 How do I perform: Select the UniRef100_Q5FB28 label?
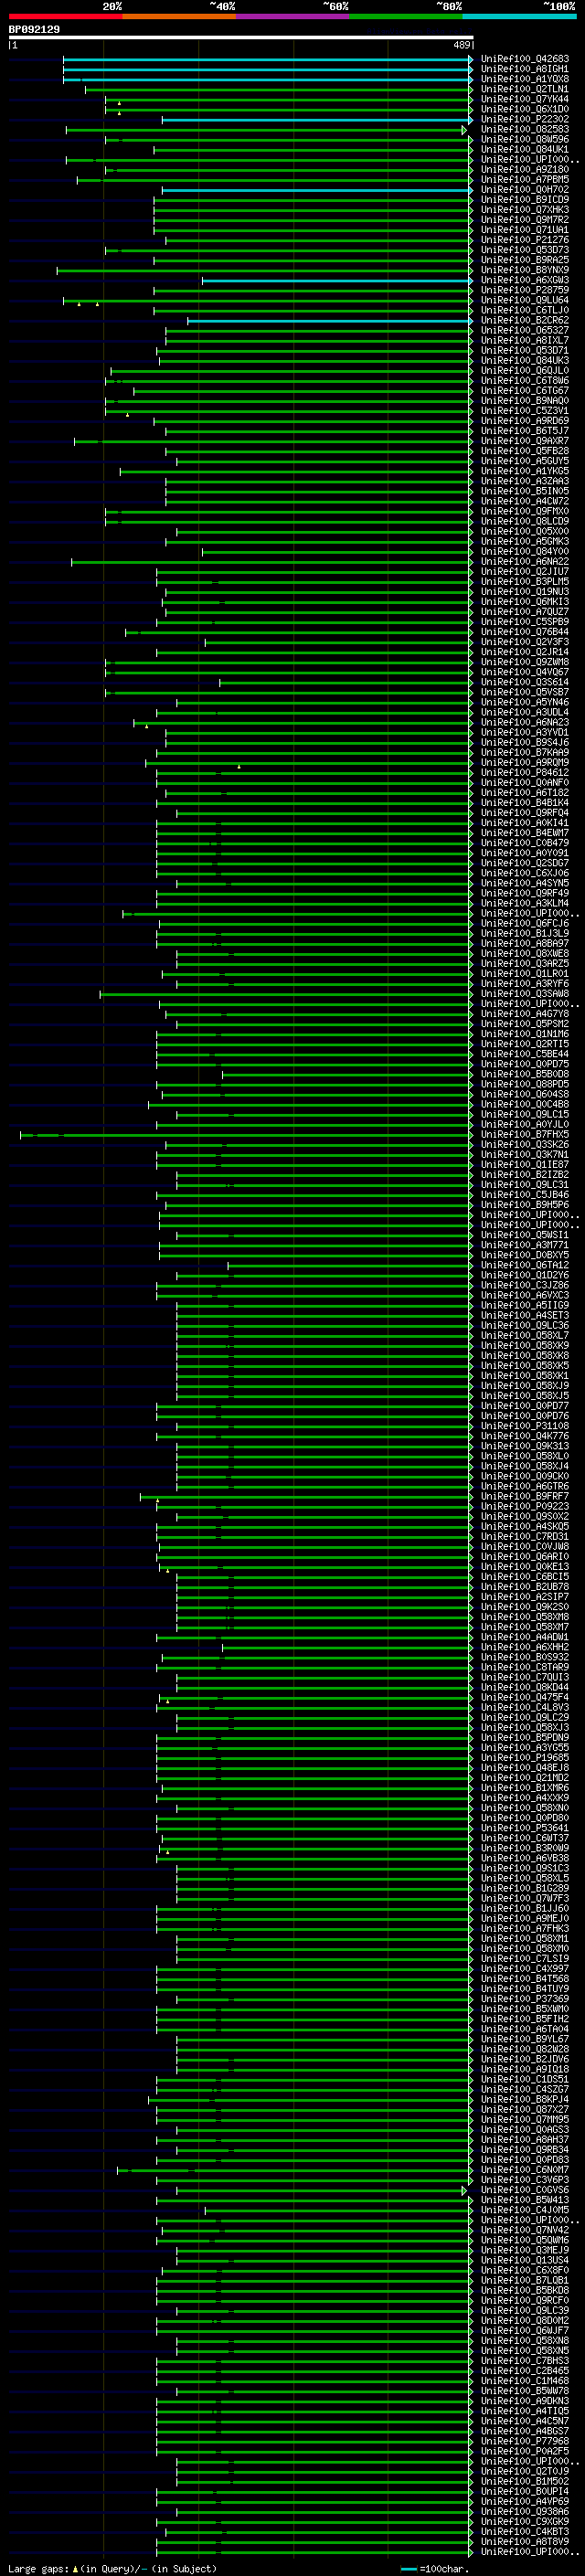click(524, 451)
